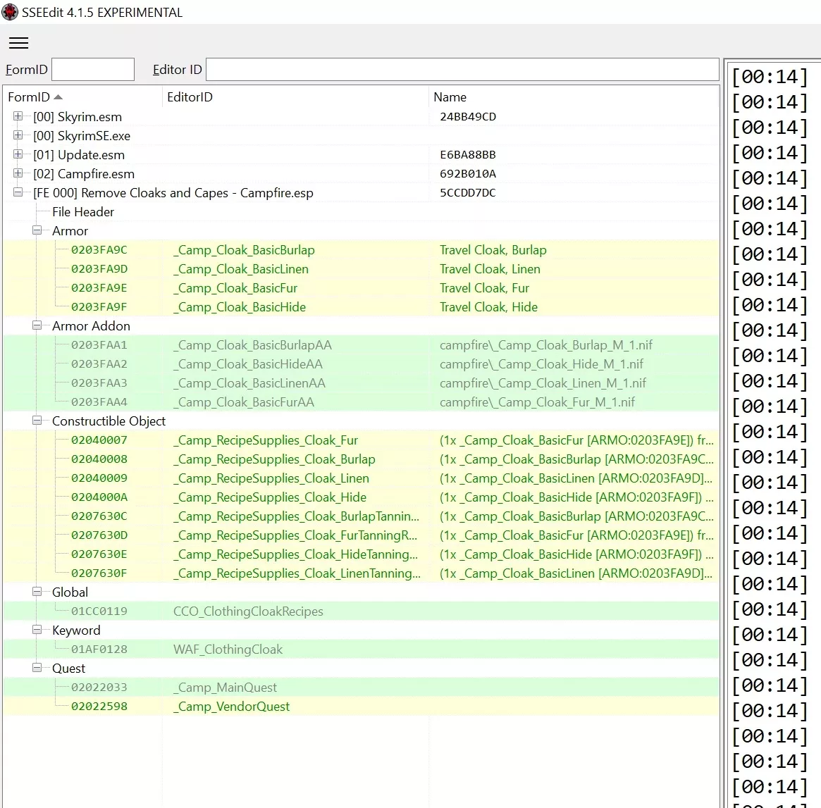Click the FormID ascending sort arrow
821x808 pixels.
[58, 97]
